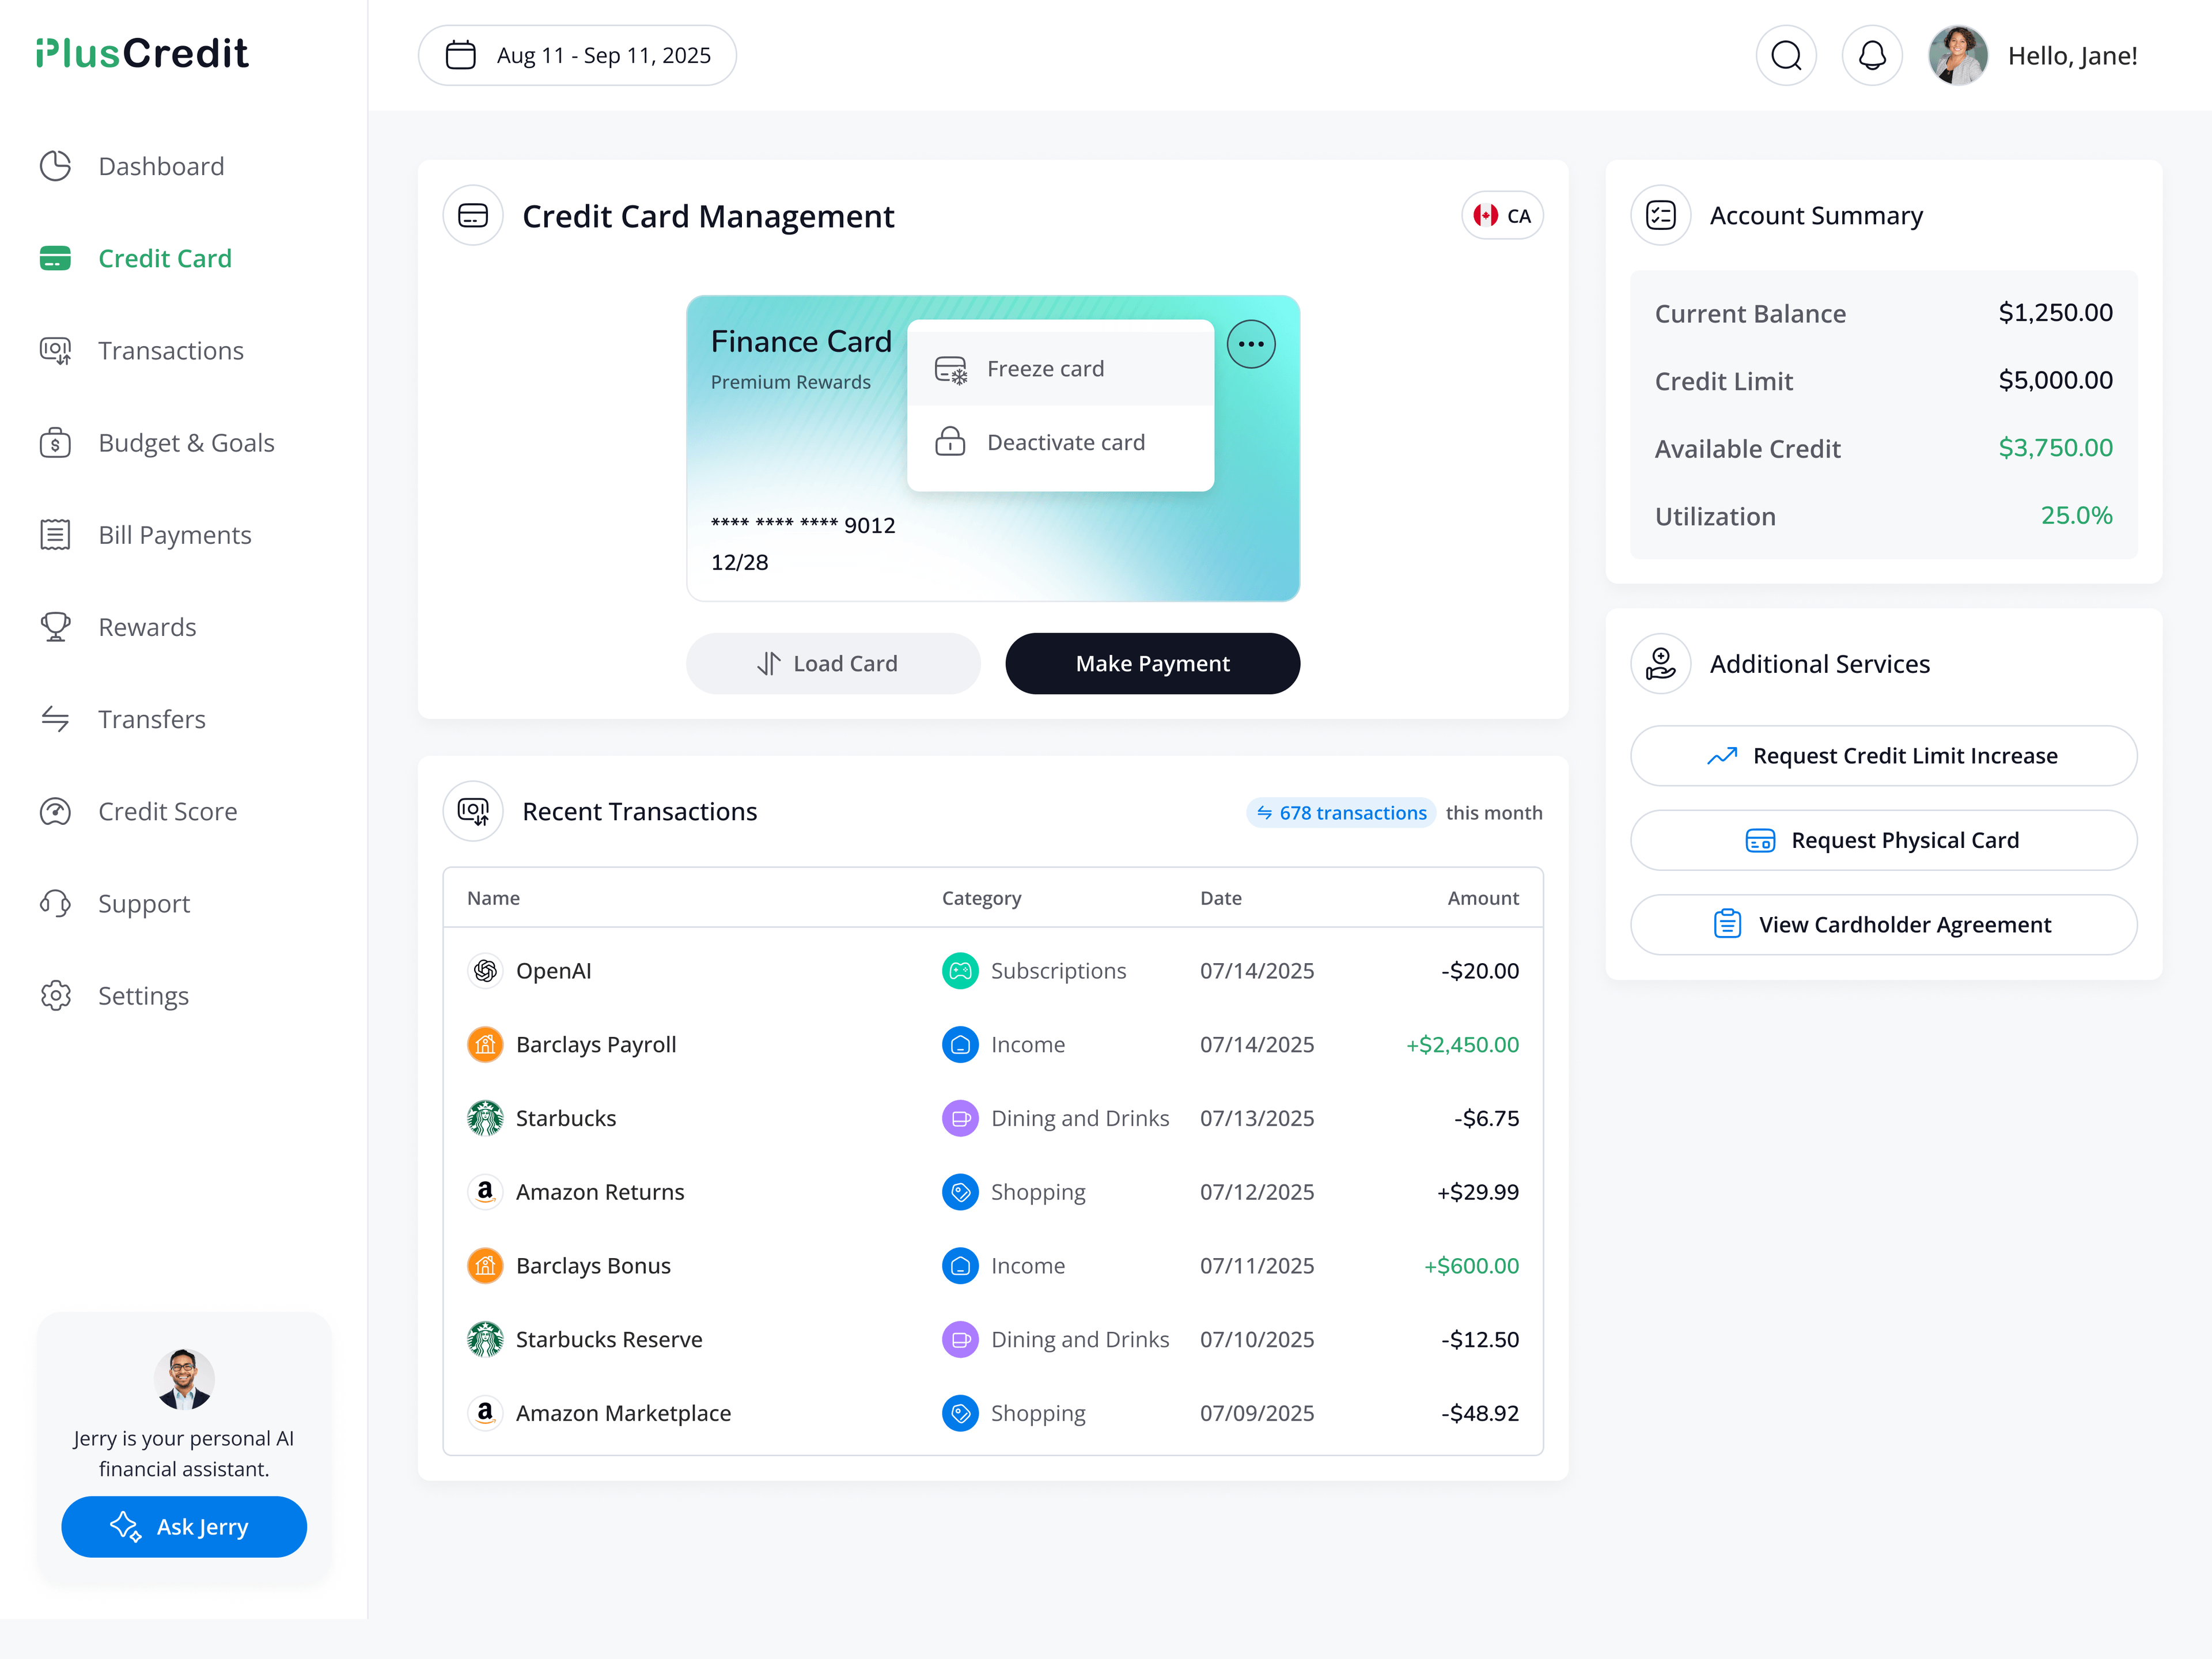Click the Rewards trophy icon
The image size is (2212, 1659).
(55, 627)
